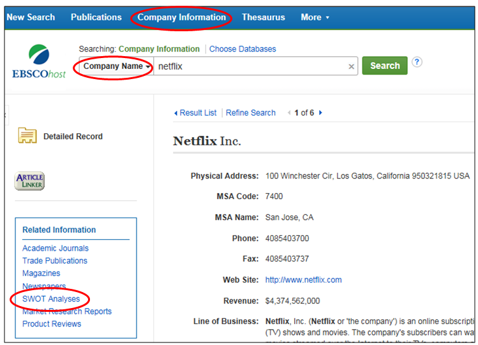Image resolution: width=478 pixels, height=345 pixels.
Task: Select Company Information in top bar
Action: [x=182, y=17]
